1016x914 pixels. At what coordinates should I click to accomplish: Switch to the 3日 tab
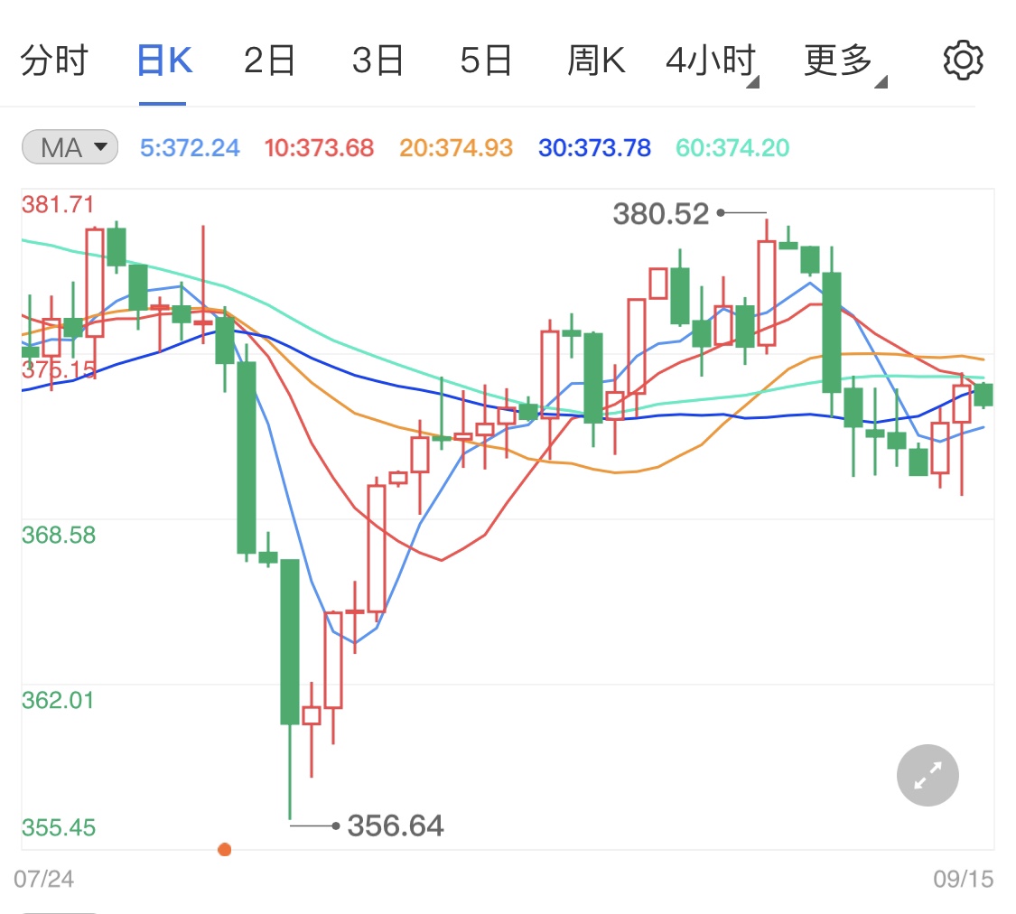pos(378,61)
